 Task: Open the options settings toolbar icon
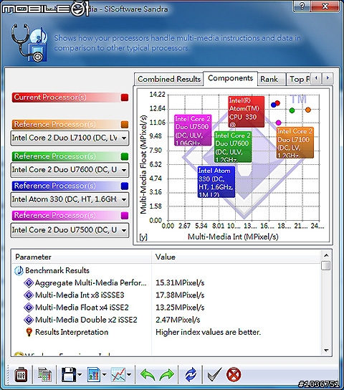[21, 375]
